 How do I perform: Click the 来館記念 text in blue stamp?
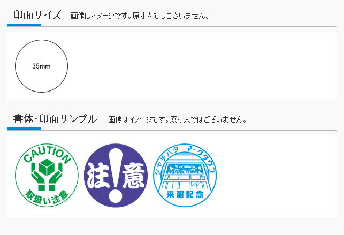pyautogui.click(x=185, y=194)
